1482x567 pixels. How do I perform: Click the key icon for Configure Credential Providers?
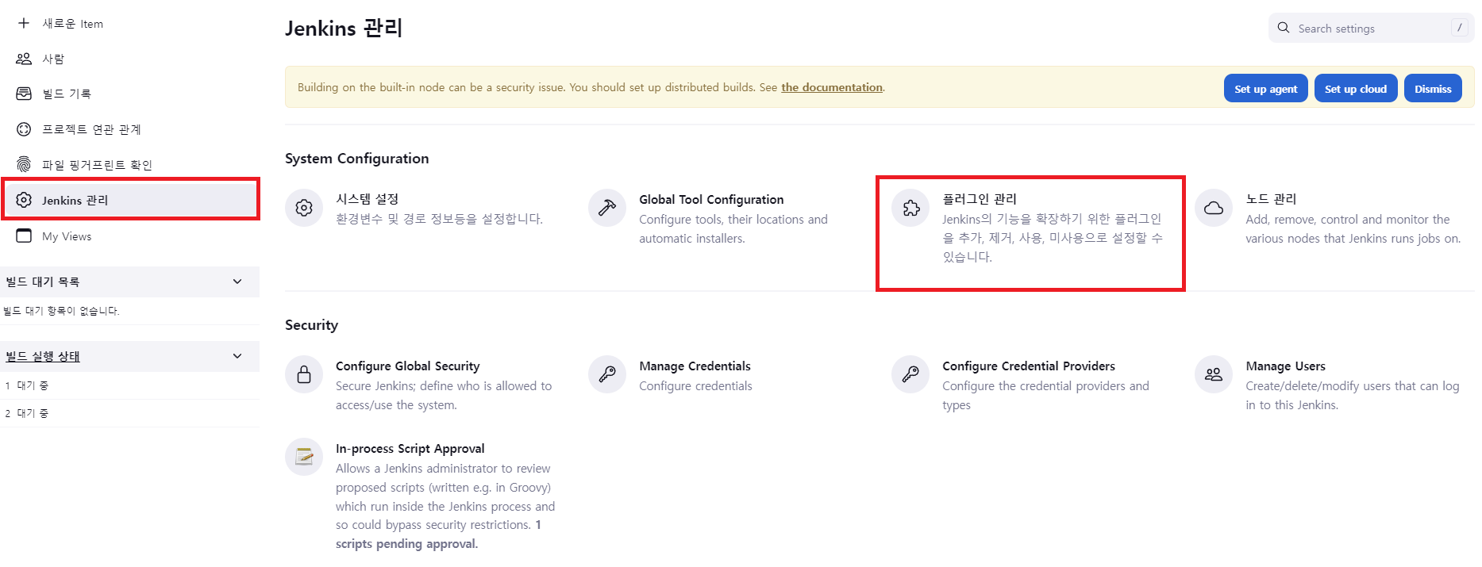click(x=910, y=374)
